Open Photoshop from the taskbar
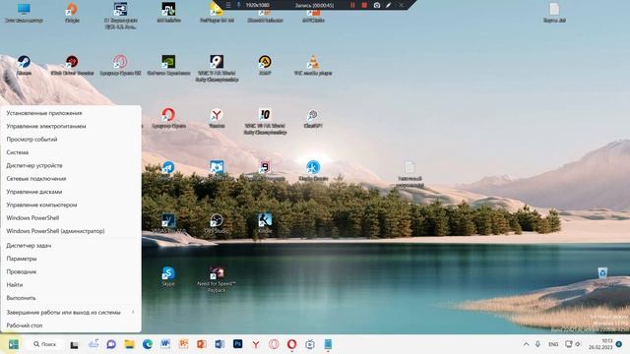 click(238, 344)
